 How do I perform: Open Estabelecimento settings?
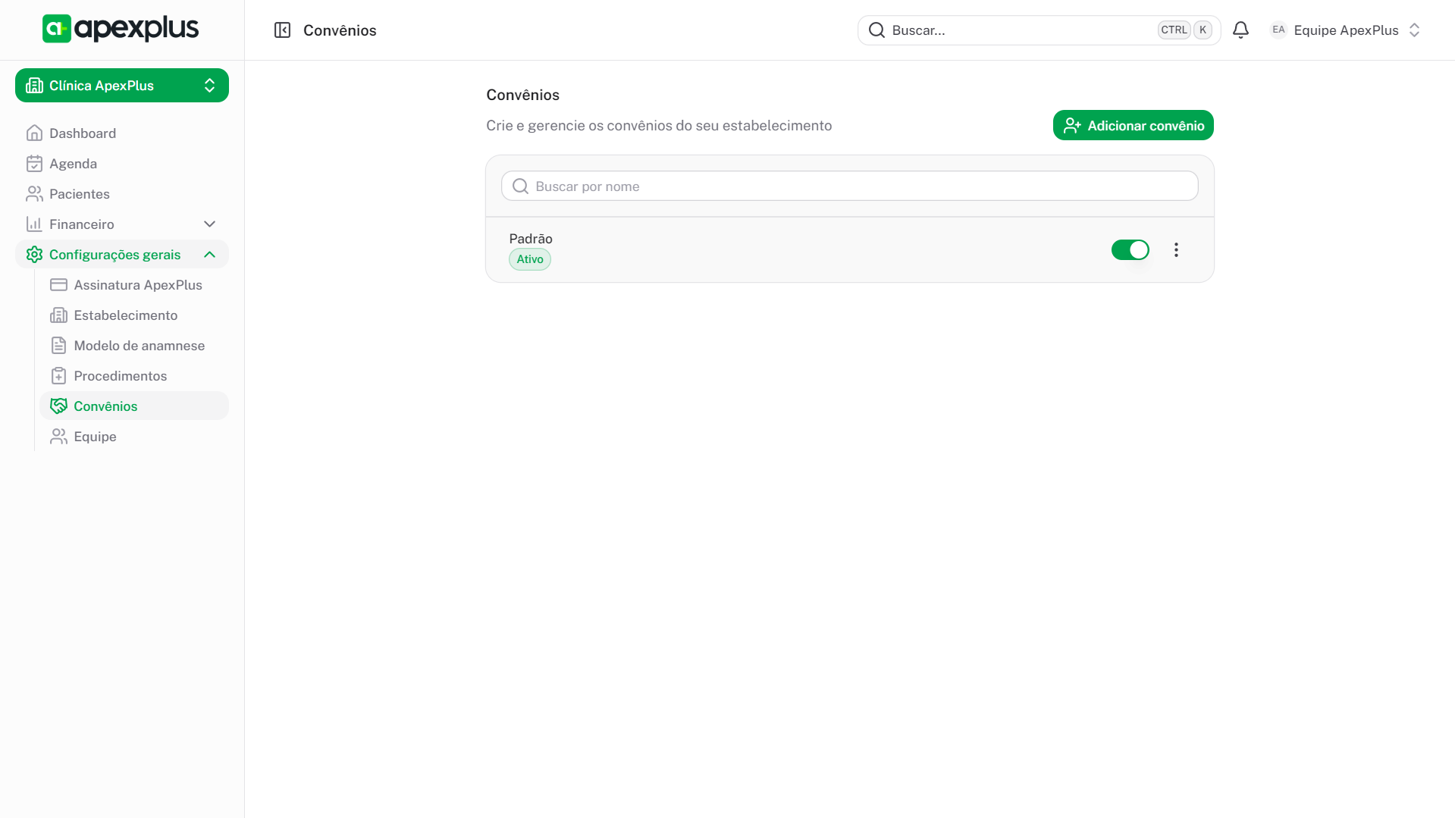(125, 315)
